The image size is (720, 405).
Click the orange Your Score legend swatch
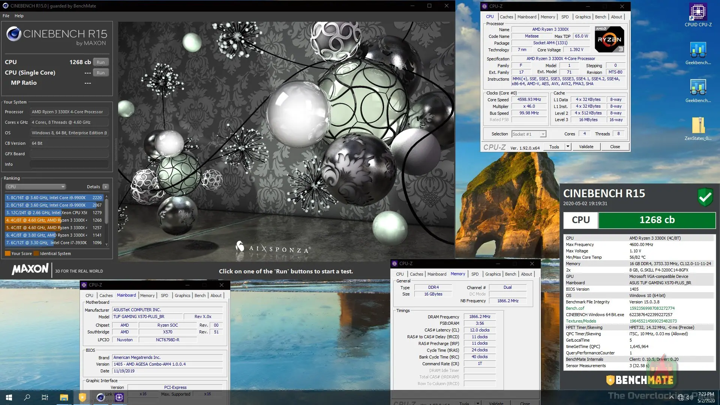point(7,253)
